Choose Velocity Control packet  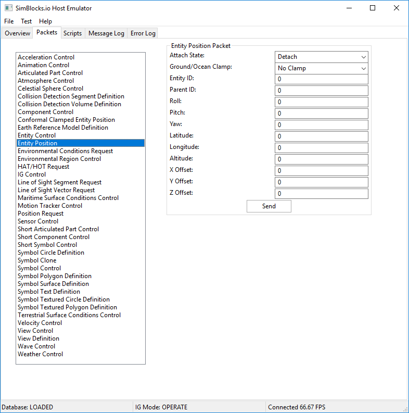pos(81,323)
